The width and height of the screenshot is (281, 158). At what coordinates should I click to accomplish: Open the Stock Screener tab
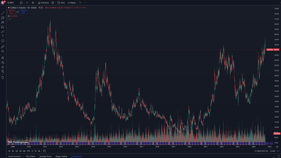(x=14, y=156)
